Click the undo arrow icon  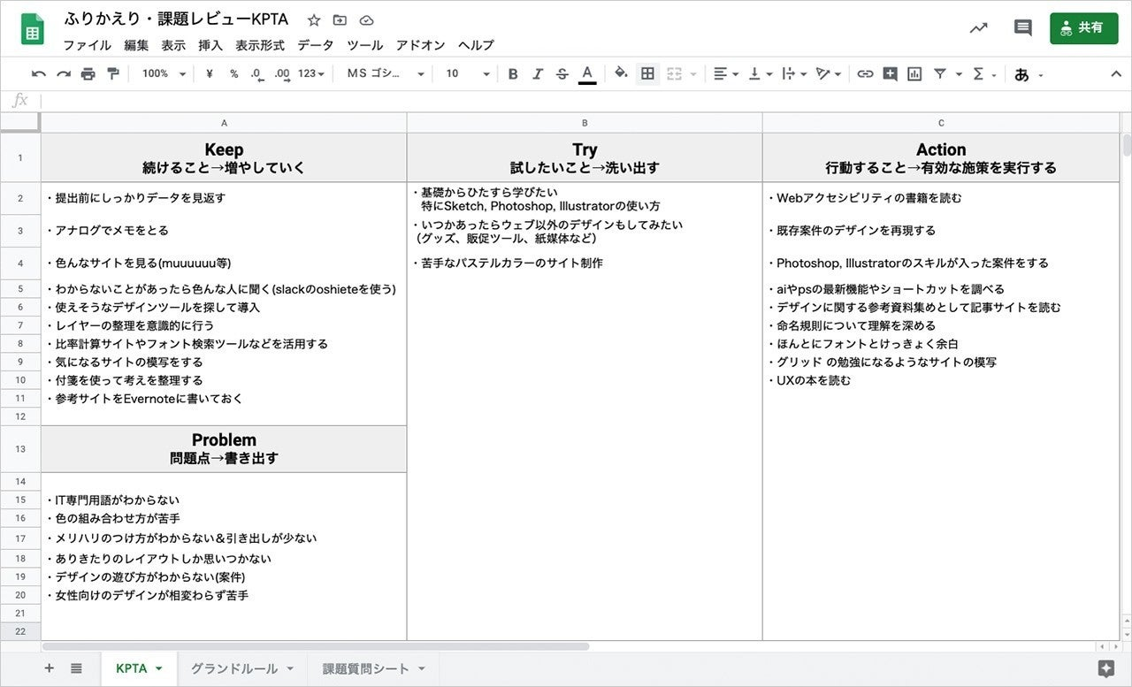coord(38,74)
